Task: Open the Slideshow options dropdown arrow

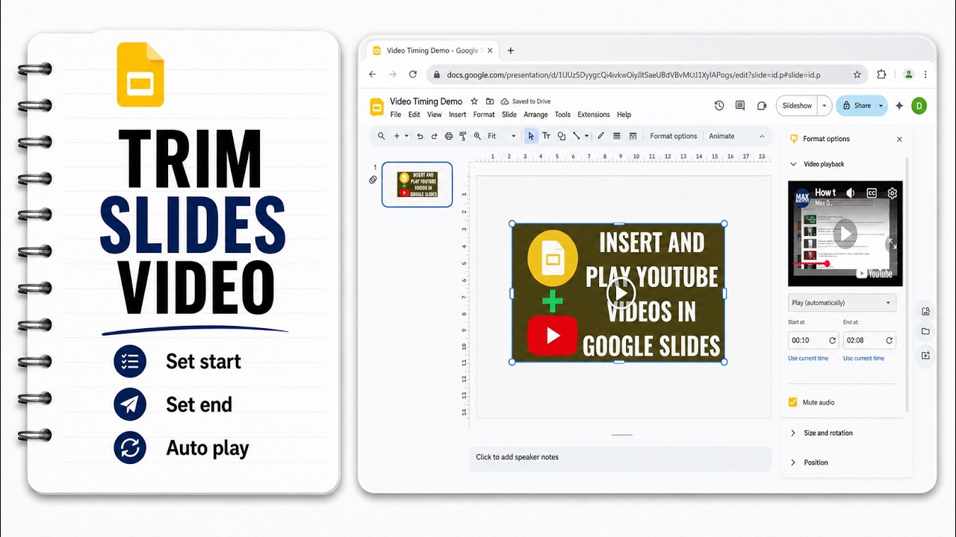Action: pos(825,106)
